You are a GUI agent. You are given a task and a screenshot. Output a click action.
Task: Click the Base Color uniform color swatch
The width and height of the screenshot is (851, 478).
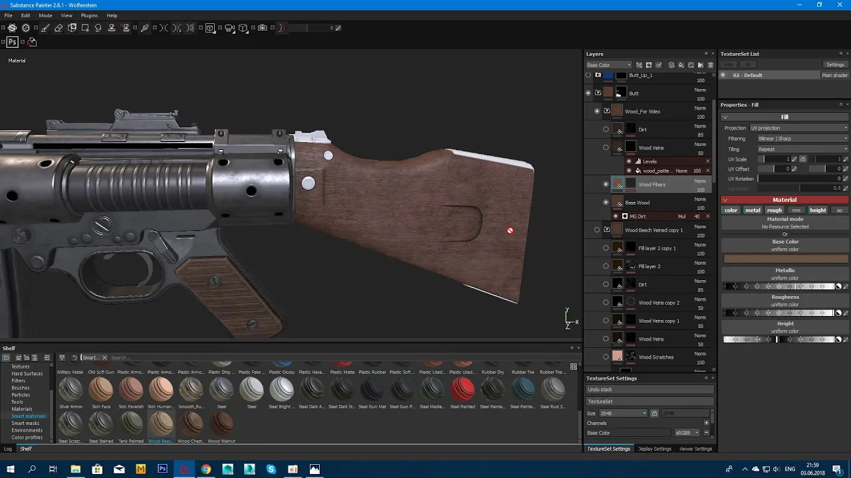785,258
